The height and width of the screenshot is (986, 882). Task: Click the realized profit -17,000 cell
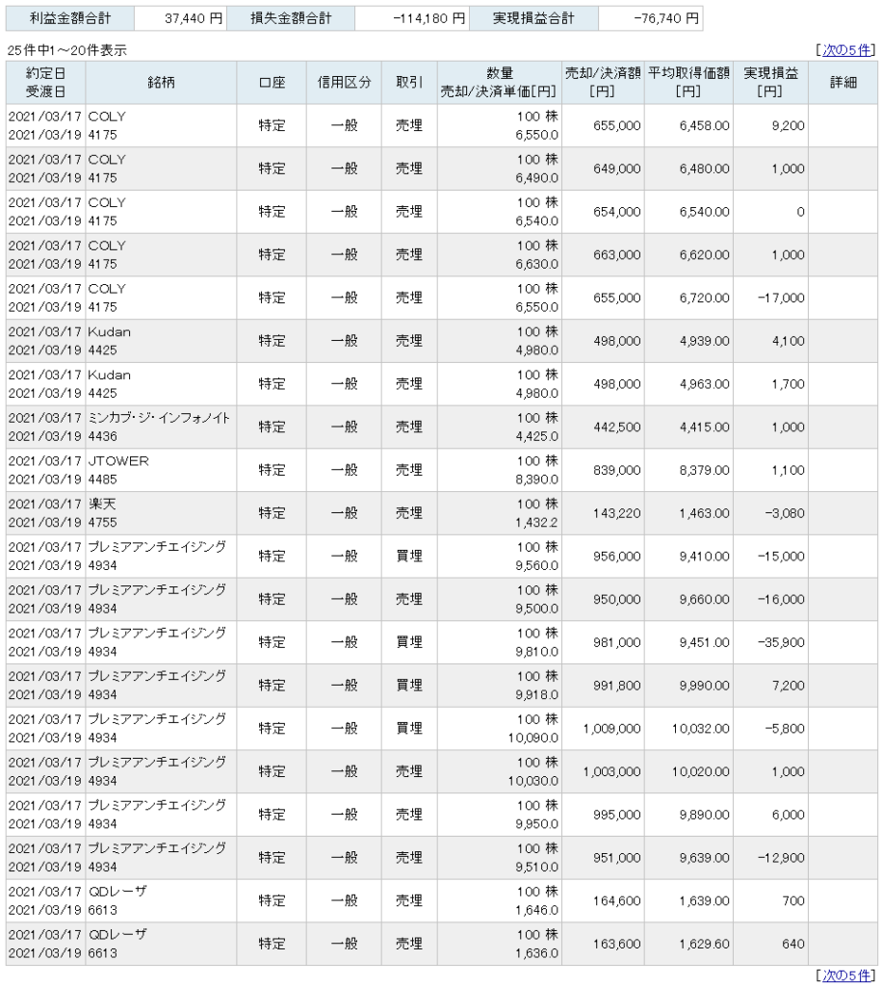click(x=770, y=298)
